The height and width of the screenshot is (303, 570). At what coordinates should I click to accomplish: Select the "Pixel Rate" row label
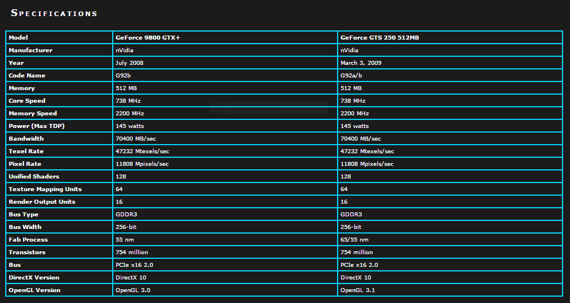pos(25,164)
